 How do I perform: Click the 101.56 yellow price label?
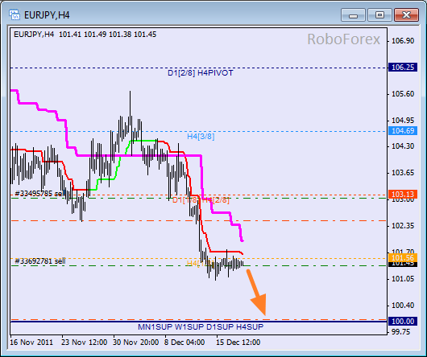click(x=403, y=258)
